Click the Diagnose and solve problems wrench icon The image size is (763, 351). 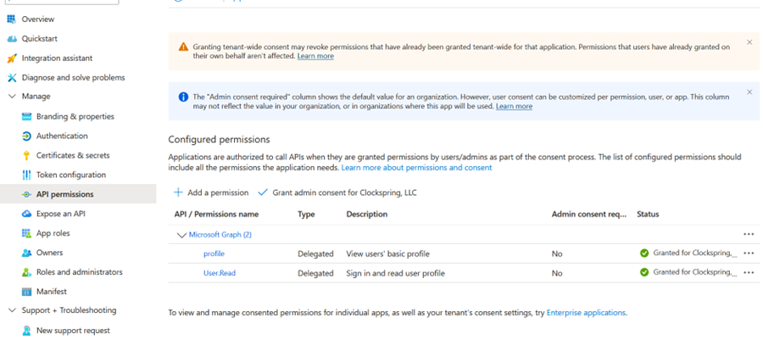click(12, 77)
